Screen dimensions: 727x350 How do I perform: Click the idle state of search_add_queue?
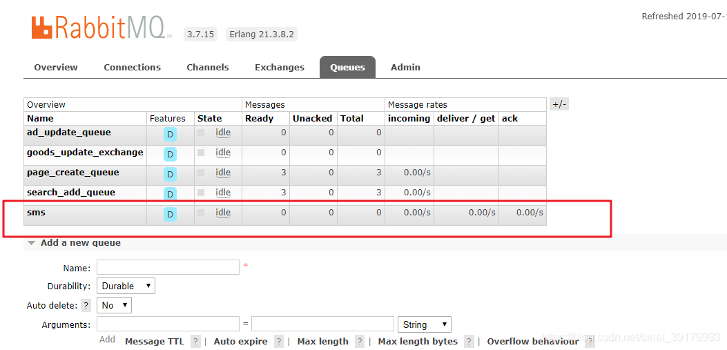223,193
